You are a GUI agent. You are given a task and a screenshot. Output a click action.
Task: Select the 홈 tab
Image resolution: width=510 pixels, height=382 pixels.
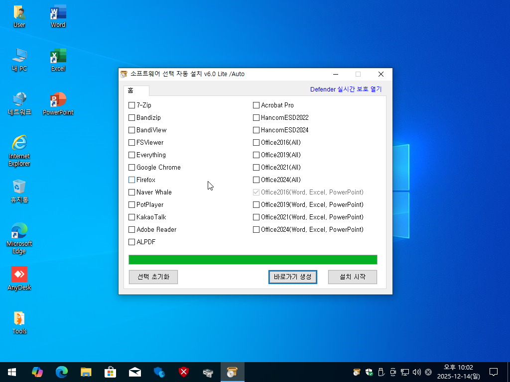point(136,91)
